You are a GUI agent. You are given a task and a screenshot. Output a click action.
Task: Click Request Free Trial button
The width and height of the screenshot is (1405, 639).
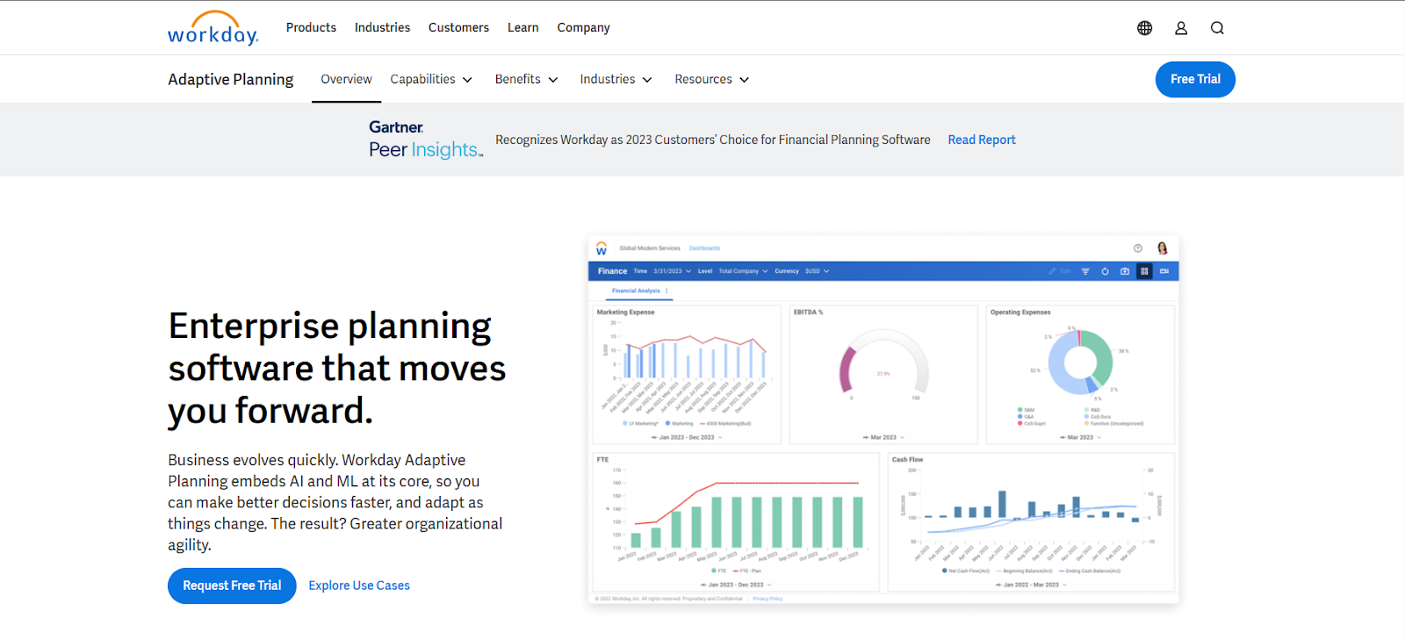pos(232,585)
